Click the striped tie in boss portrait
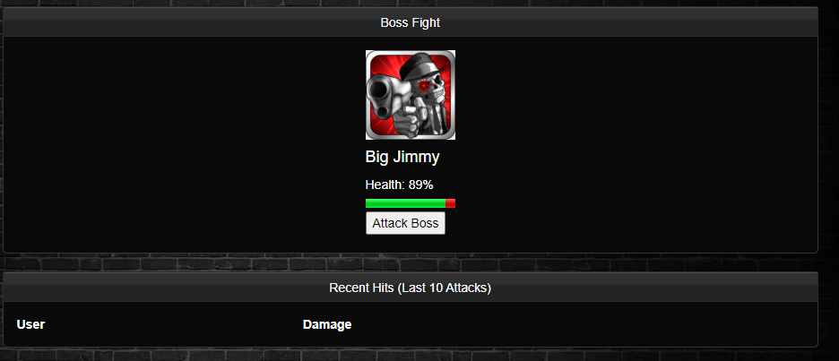839x361 pixels. pyautogui.click(x=435, y=120)
